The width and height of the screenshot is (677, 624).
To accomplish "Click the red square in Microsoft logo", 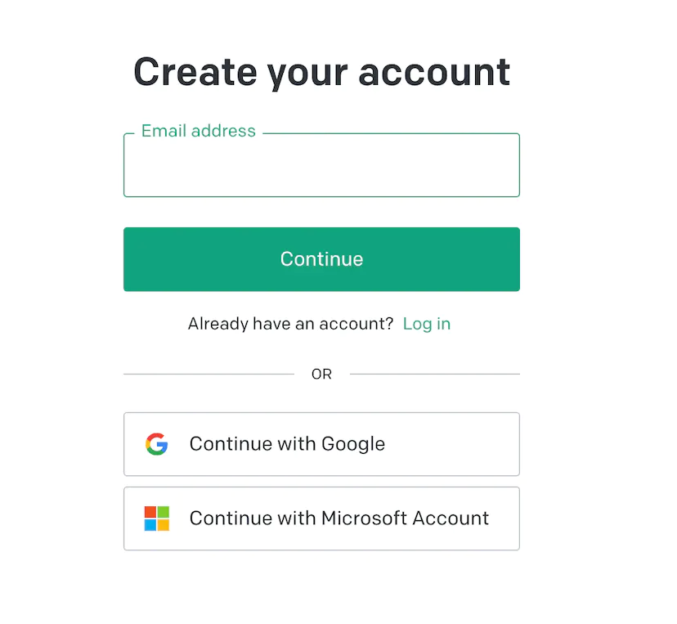I will pos(150,512).
